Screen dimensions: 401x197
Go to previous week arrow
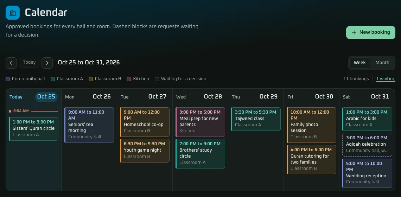click(11, 63)
